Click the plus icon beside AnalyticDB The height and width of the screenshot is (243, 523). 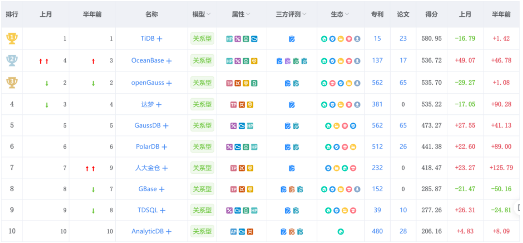tap(169, 232)
